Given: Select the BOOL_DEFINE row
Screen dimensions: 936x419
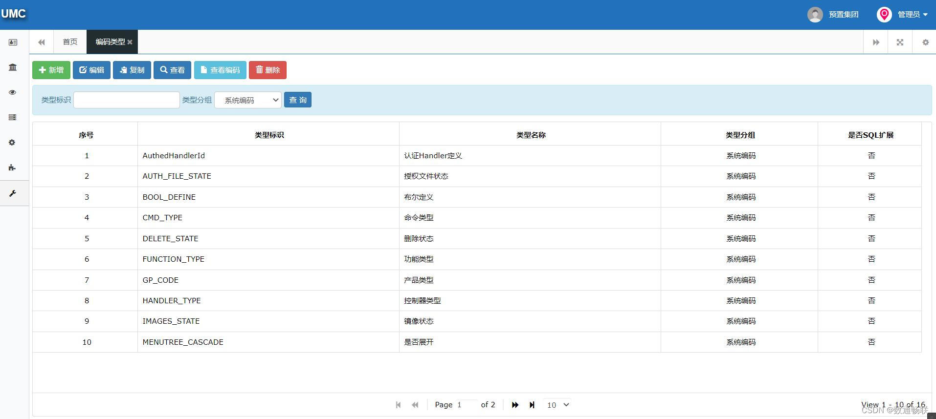Looking at the screenshot, I should 477,197.
